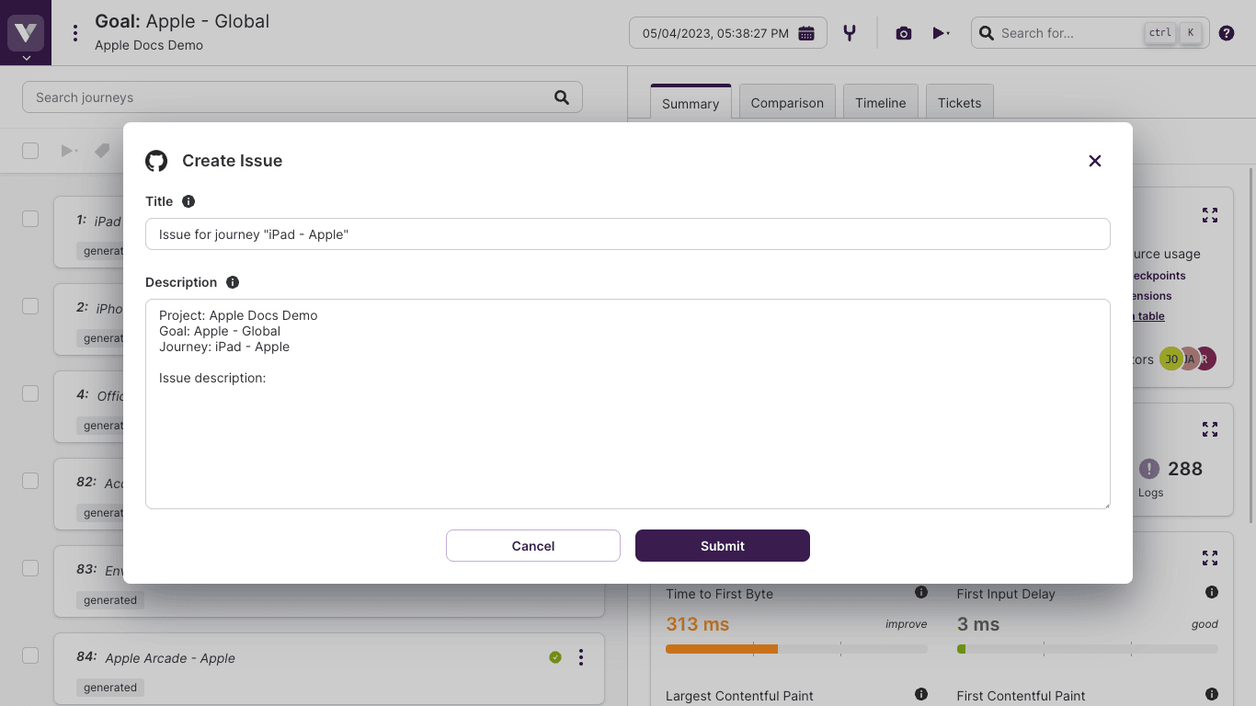The width and height of the screenshot is (1256, 706).
Task: Expand the Logs panel to fullscreen
Action: 1210,429
